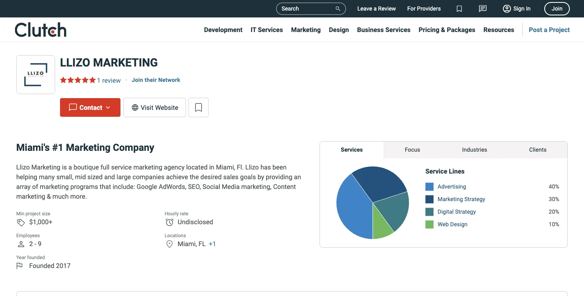Open the Business Services menu
Image resolution: width=584 pixels, height=296 pixels.
[384, 30]
